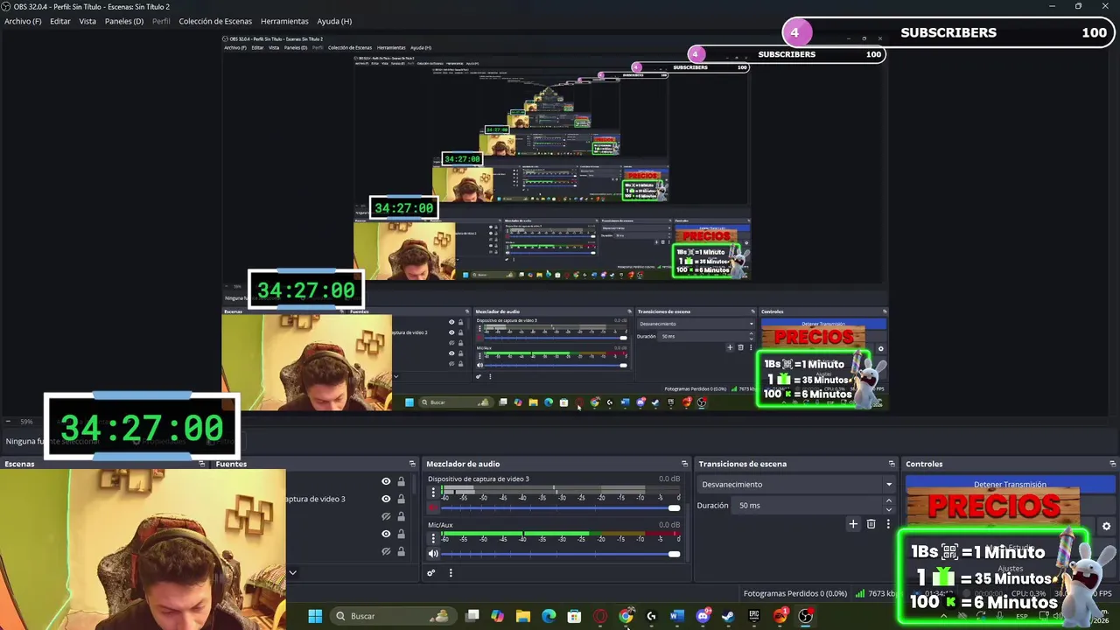Hide the 'captura de video 3' source via eye icon
1120x630 pixels.
(x=386, y=499)
